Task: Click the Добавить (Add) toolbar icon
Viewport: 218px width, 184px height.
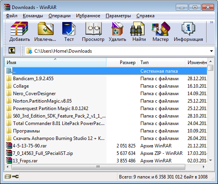Action: click(19, 29)
